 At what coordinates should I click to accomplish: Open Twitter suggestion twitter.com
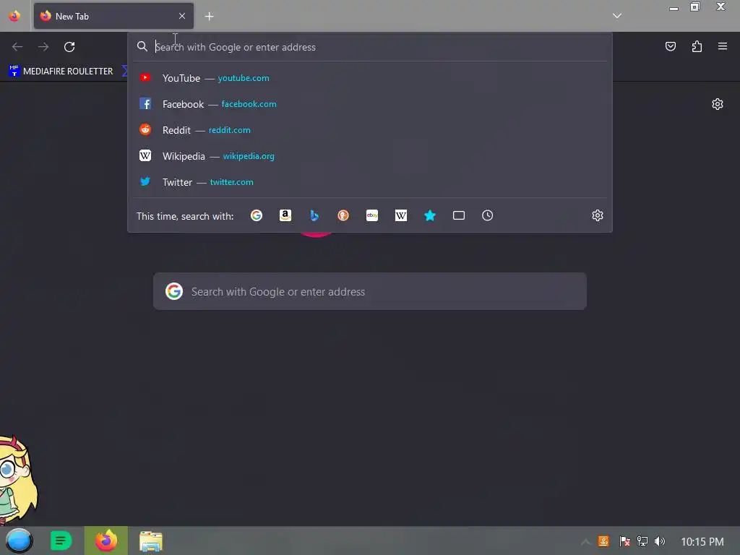[x=369, y=181]
